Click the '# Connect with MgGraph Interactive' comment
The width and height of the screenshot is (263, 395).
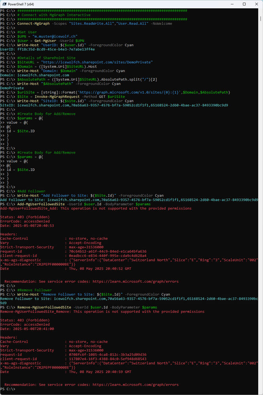point(54,15)
